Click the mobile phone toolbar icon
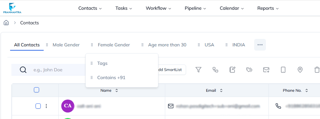The image size is (320, 119). pos(283,70)
